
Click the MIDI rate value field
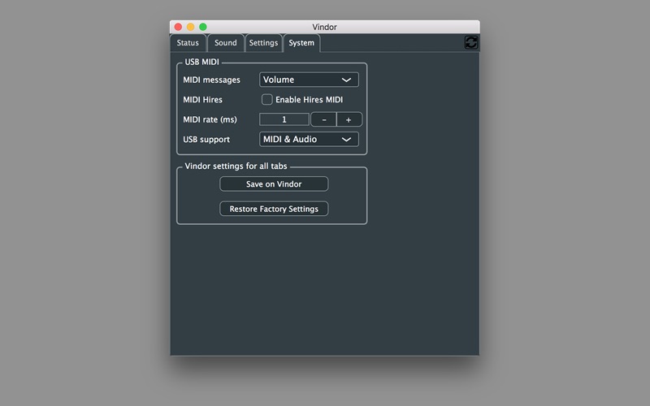pos(284,119)
